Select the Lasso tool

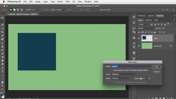[2, 25]
